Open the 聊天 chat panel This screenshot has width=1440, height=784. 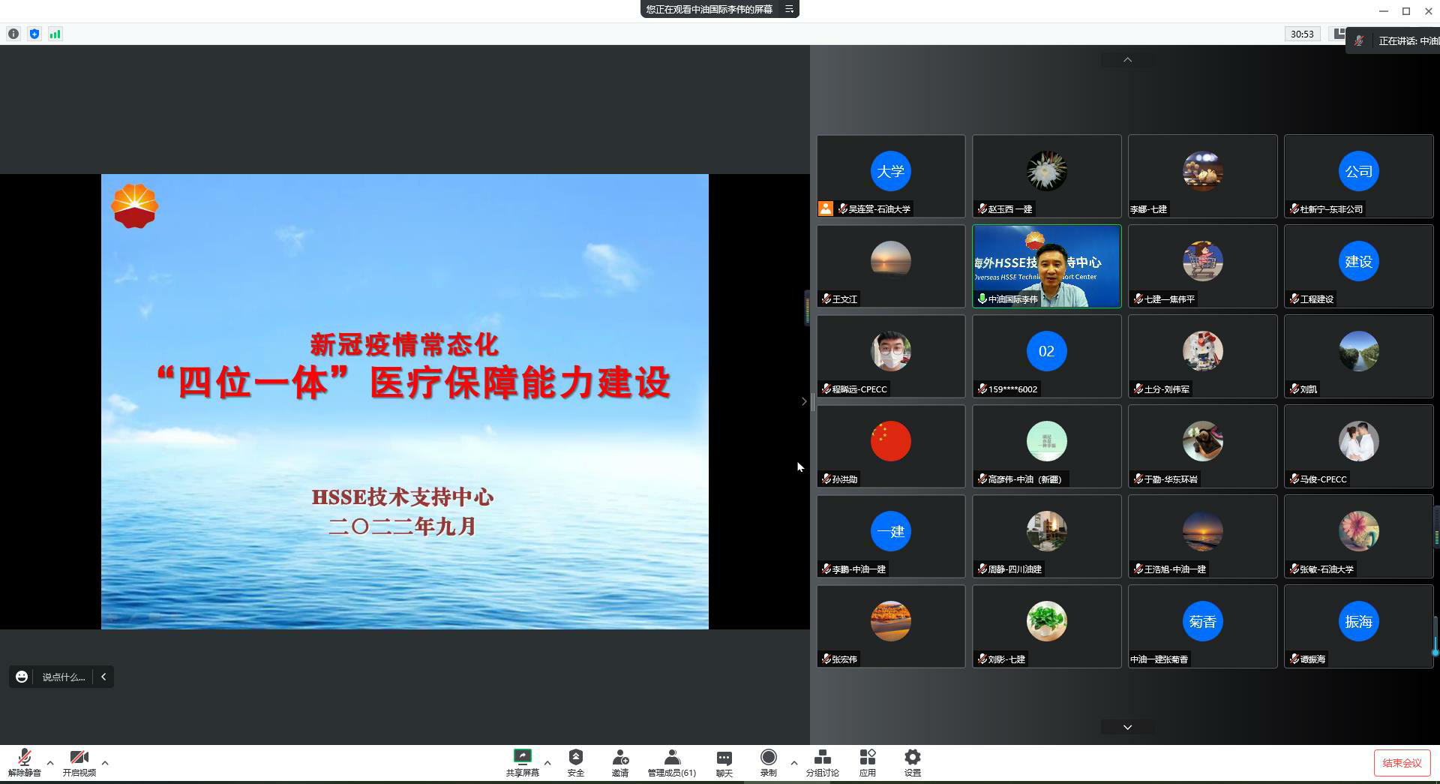click(x=724, y=762)
